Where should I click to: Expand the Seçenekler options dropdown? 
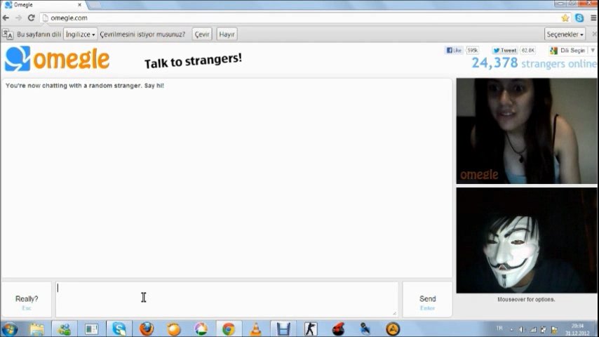coord(565,34)
